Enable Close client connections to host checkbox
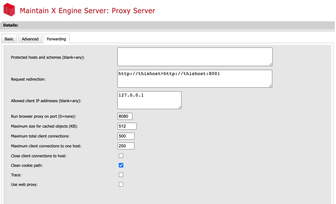 [121, 156]
